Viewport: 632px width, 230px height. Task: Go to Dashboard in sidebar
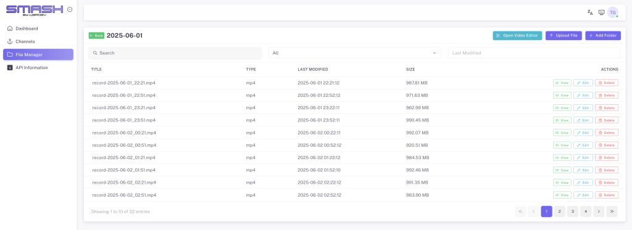27,28
